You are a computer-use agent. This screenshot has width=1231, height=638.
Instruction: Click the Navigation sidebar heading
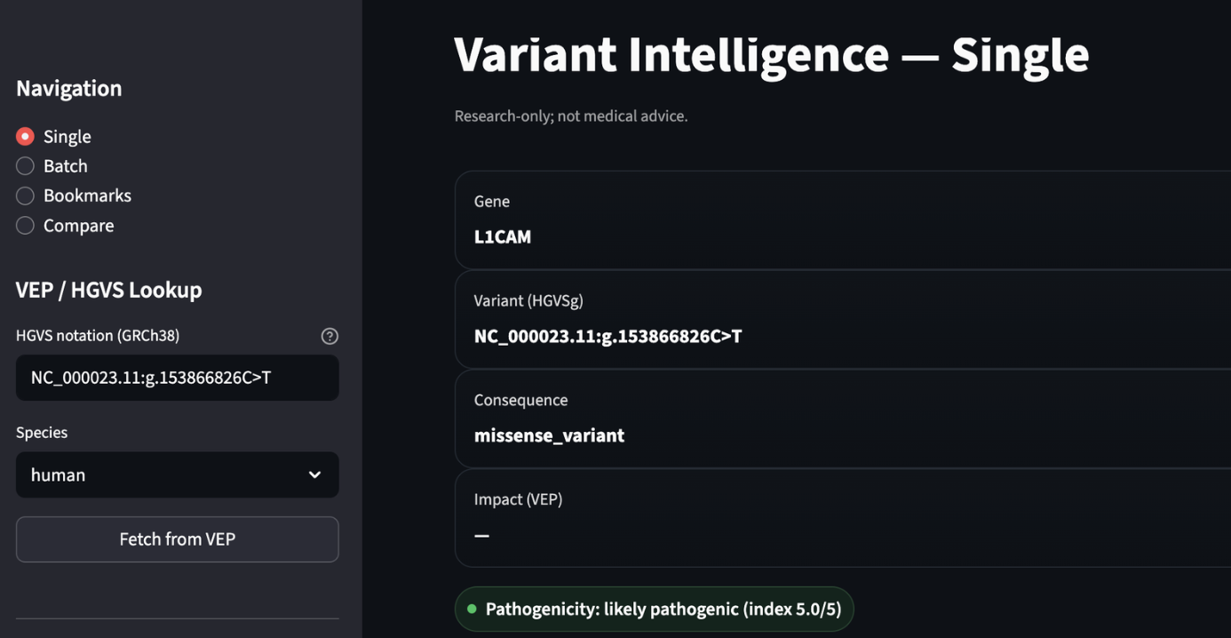click(68, 88)
